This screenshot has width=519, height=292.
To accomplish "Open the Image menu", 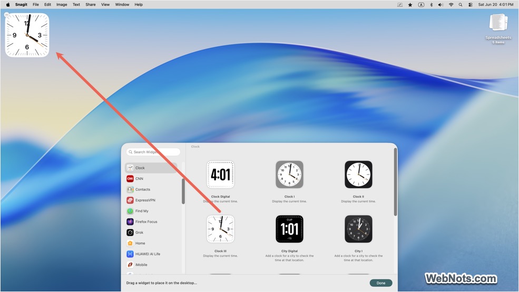I will [62, 5].
